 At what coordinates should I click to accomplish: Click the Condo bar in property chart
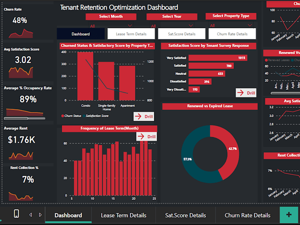coord(85,76)
